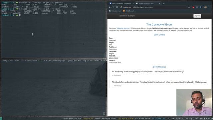Click the date and time in status bar

tap(194, 119)
